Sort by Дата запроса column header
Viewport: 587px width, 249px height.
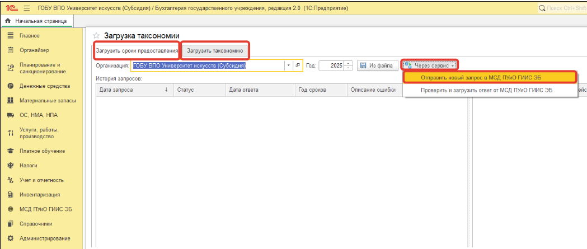point(133,90)
